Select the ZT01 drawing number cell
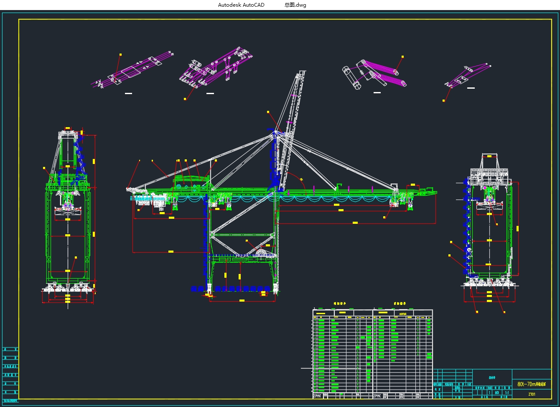The height and width of the screenshot is (407, 560). pos(532,394)
